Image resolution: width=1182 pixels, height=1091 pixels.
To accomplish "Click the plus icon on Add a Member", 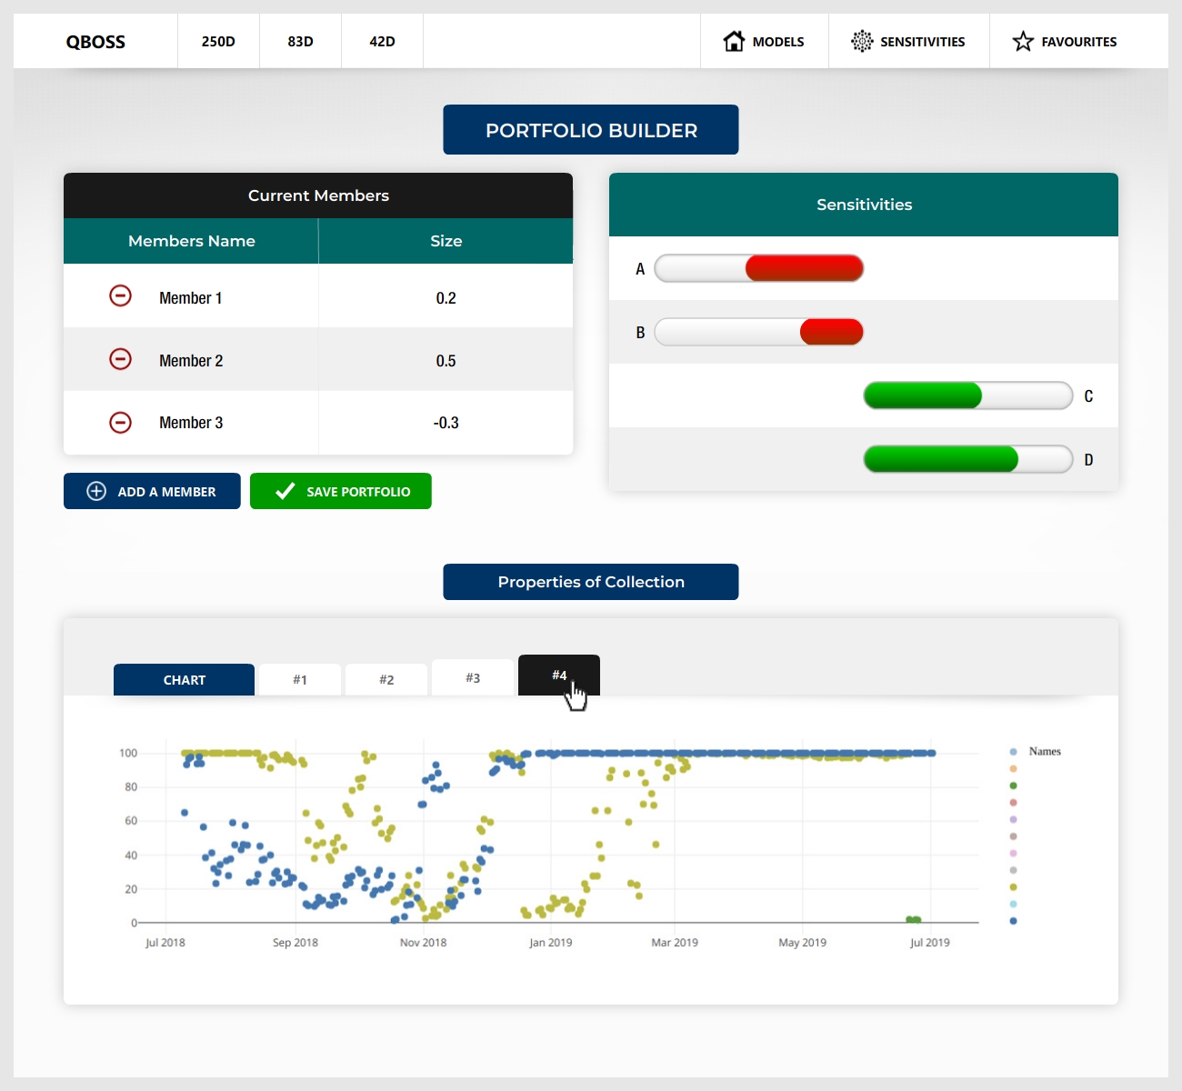I will coord(96,491).
